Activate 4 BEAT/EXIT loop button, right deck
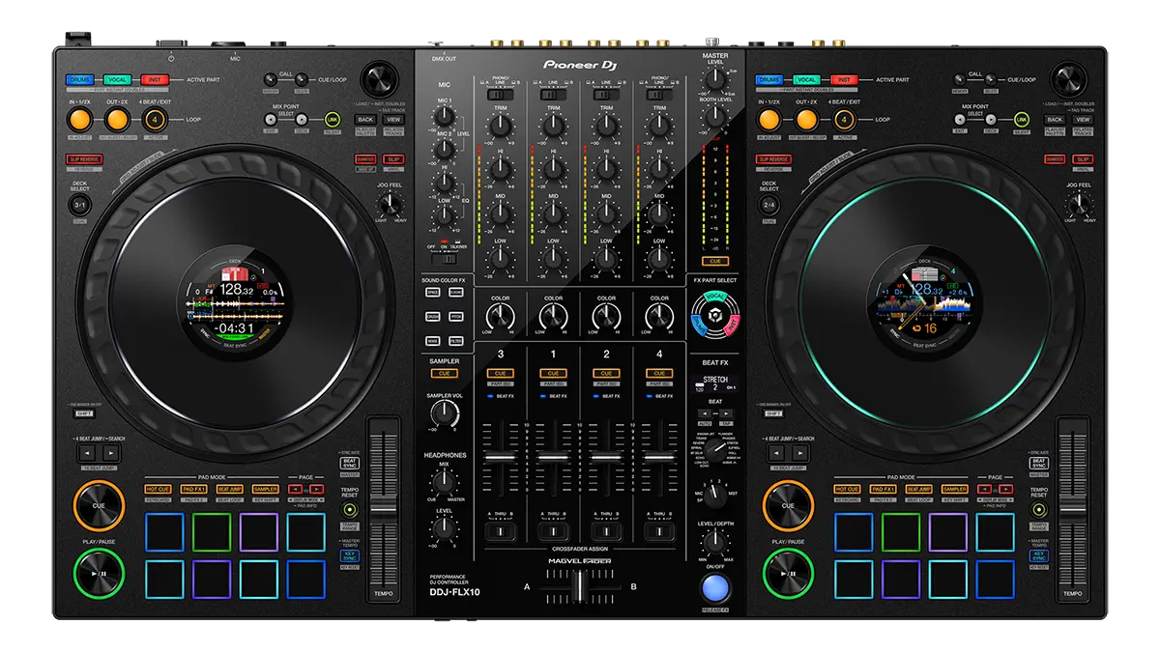Image resolution: width=1160 pixels, height=653 pixels. [x=843, y=120]
